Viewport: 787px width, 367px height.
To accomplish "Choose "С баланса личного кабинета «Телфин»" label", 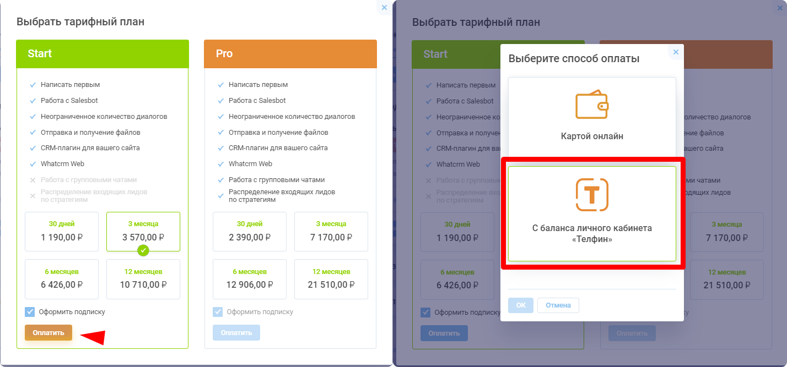I will pyautogui.click(x=592, y=234).
